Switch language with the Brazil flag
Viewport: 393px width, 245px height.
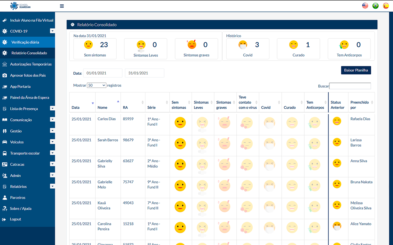pyautogui.click(x=375, y=6)
